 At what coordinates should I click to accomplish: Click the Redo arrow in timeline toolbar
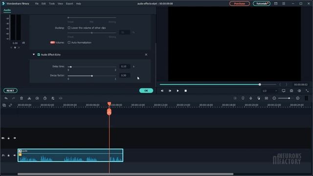pos(14,98)
